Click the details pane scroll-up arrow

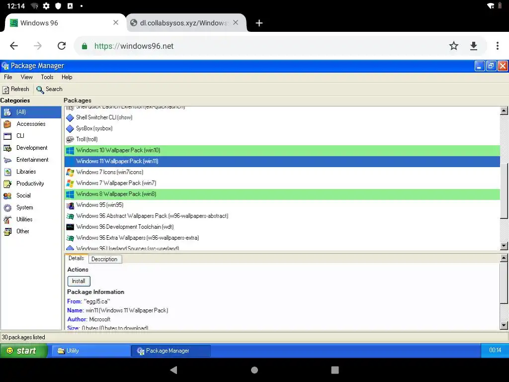pos(504,258)
